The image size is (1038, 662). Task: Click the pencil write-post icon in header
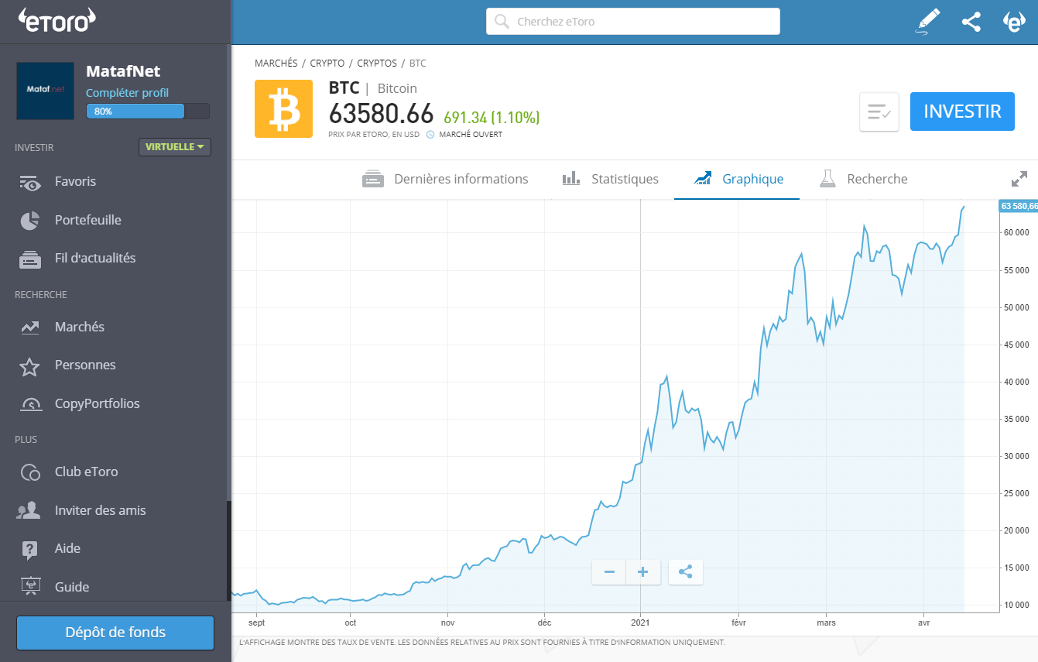tap(927, 21)
